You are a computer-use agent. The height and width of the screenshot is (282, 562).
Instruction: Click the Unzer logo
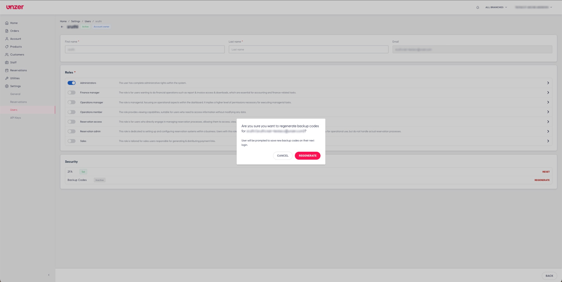(15, 7)
